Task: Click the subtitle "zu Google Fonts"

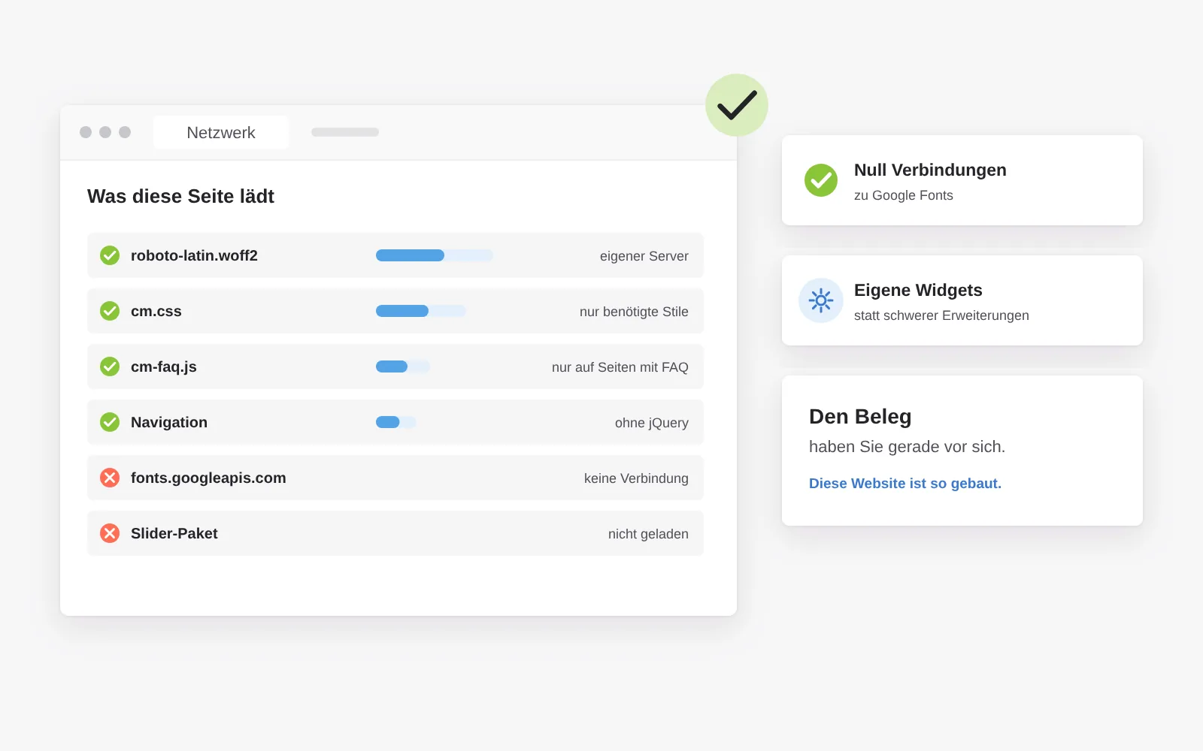Action: coord(904,195)
